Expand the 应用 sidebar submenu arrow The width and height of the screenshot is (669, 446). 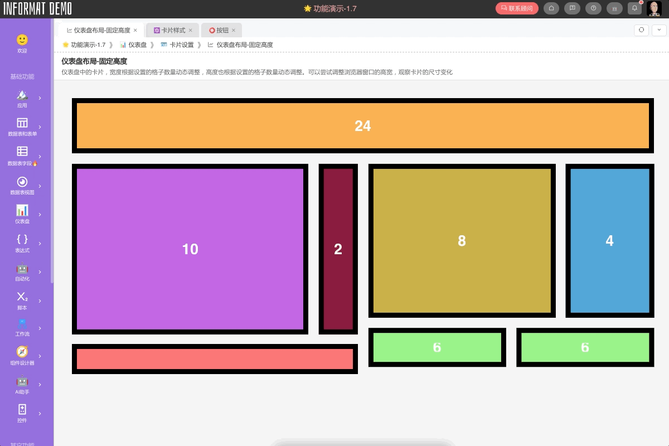tap(40, 98)
